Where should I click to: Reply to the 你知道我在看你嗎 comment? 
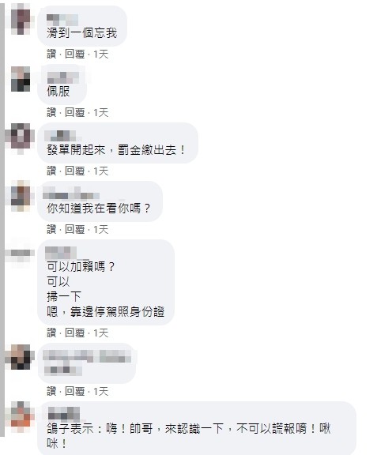point(74,230)
